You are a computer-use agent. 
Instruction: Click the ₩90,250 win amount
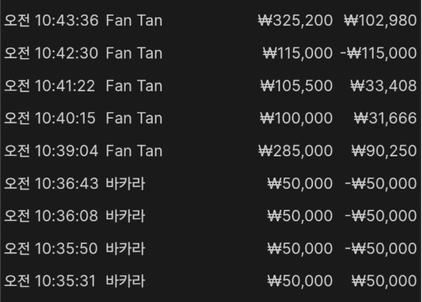384,151
